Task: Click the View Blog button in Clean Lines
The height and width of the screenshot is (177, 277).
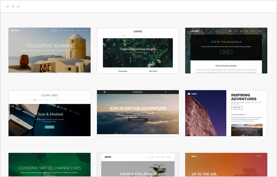Action: [50, 127]
